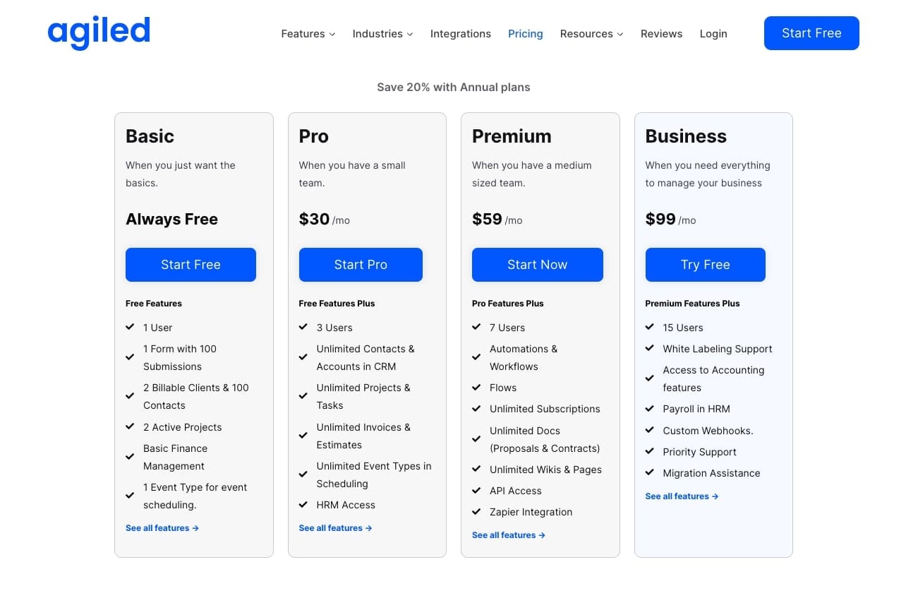Screen dimensions: 918x591
Task: Click Try Free on the Business plan
Action: click(705, 264)
